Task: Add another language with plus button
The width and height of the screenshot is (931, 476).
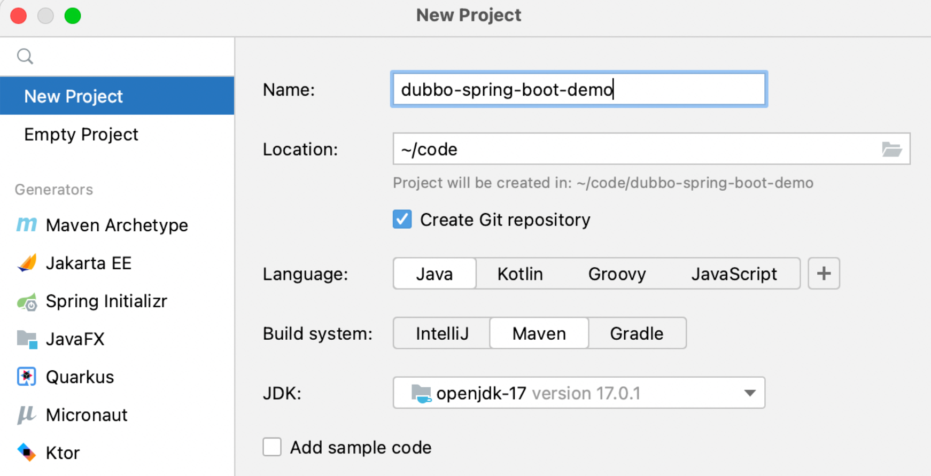Action: [x=824, y=274]
